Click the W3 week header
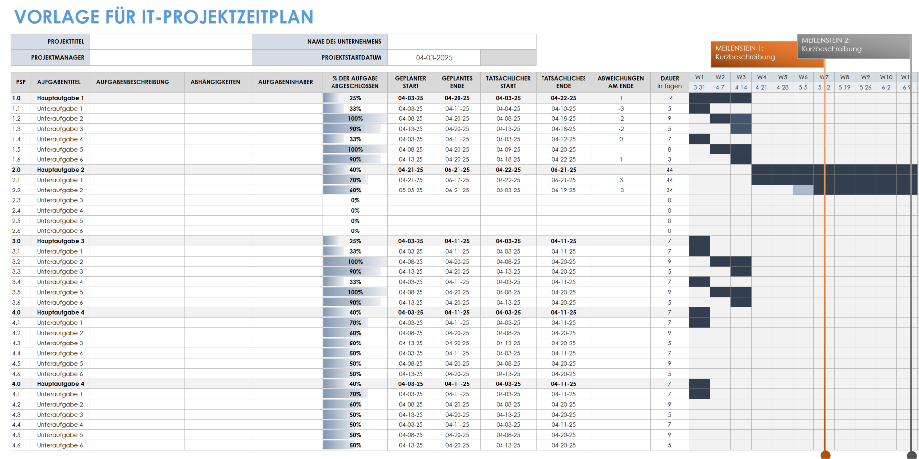The width and height of the screenshot is (919, 459). click(741, 77)
